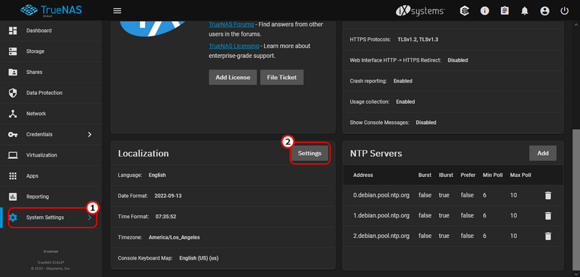Image resolution: width=580 pixels, height=277 pixels.
Task: Click the TLSv1.2, TLSv1.3 protocols value
Action: (418, 39)
